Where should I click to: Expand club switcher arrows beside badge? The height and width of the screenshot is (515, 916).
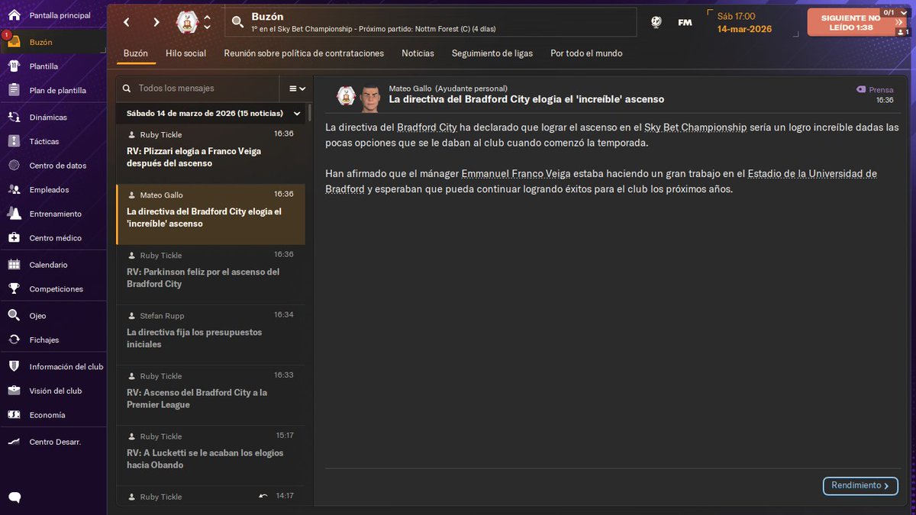point(207,22)
